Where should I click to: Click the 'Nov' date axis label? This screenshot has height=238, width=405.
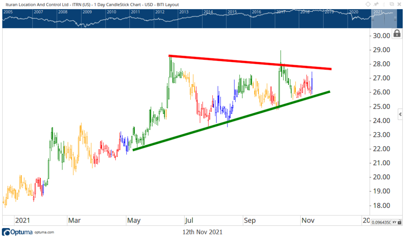[x=308, y=221]
